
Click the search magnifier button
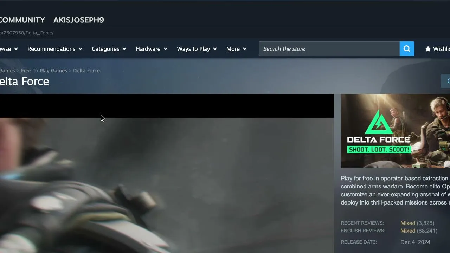click(x=407, y=49)
